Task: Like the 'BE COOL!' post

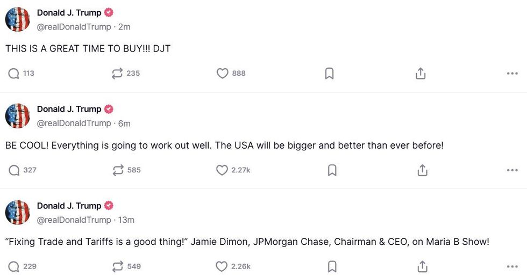Action: (222, 170)
